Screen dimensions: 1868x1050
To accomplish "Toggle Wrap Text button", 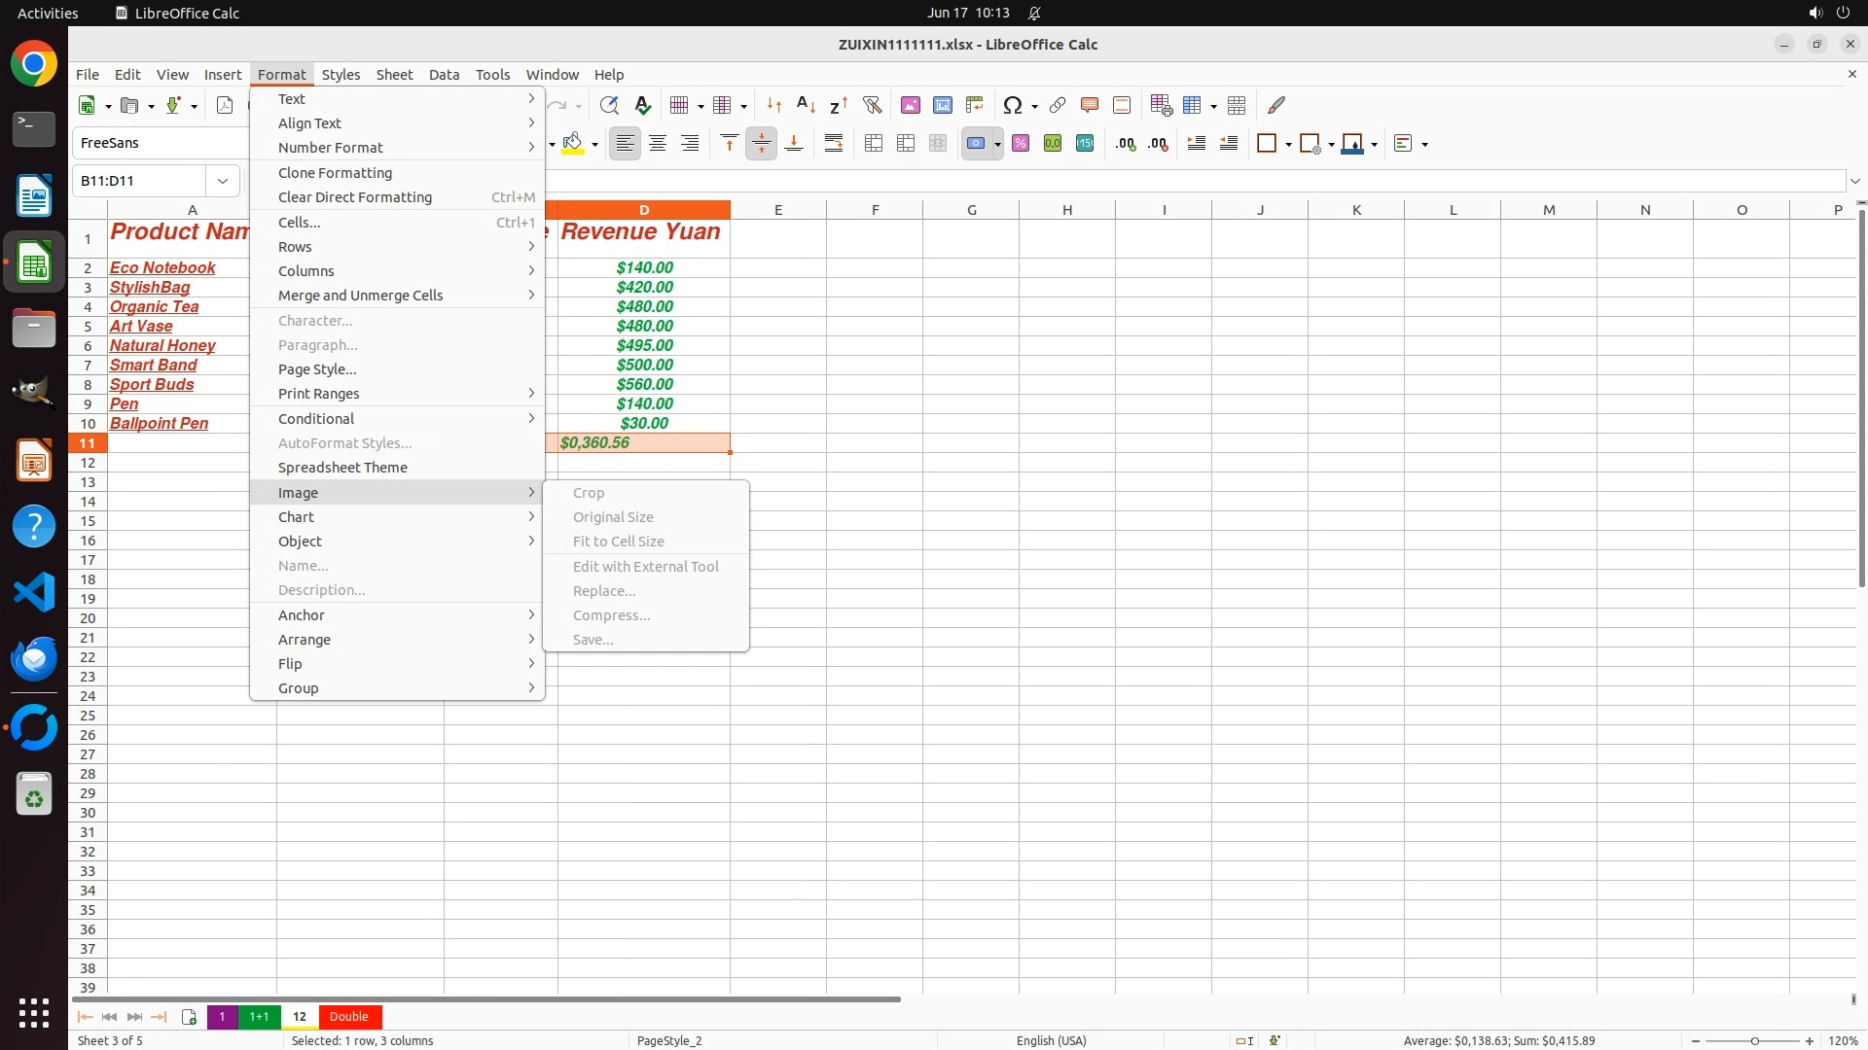I will 834,144.
